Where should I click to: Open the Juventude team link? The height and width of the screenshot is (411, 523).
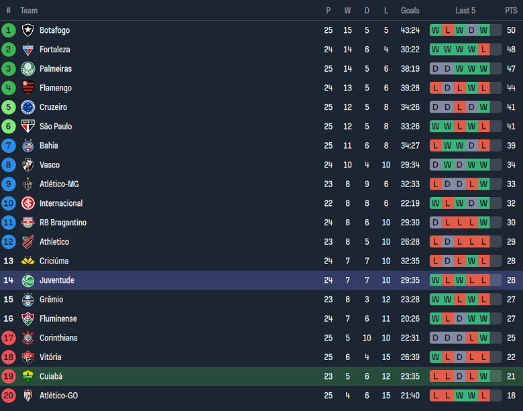(57, 280)
